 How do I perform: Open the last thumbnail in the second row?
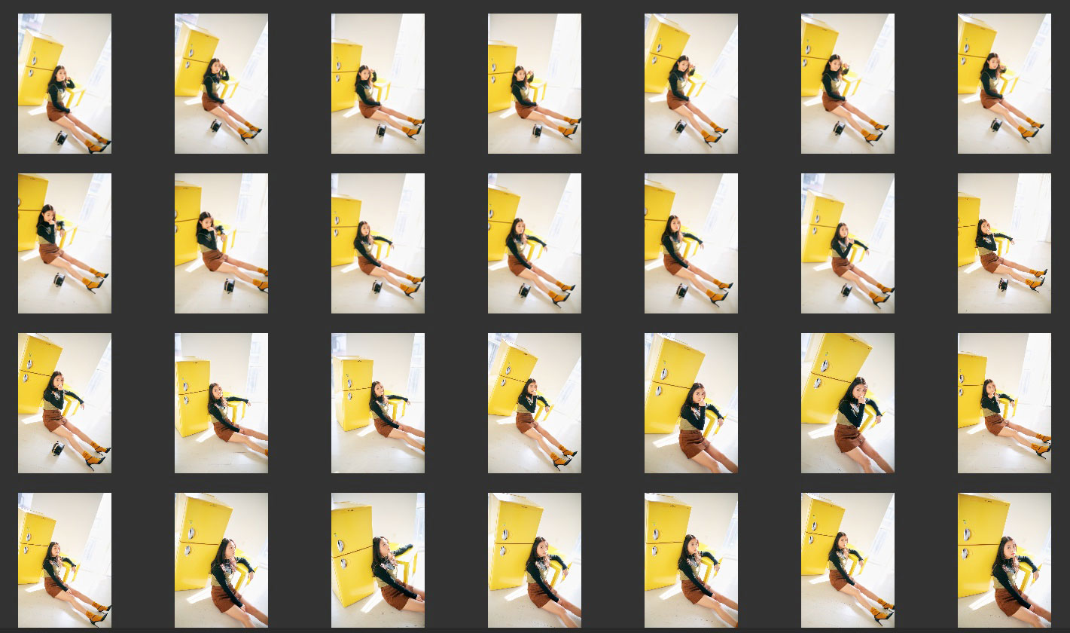[x=1004, y=243]
